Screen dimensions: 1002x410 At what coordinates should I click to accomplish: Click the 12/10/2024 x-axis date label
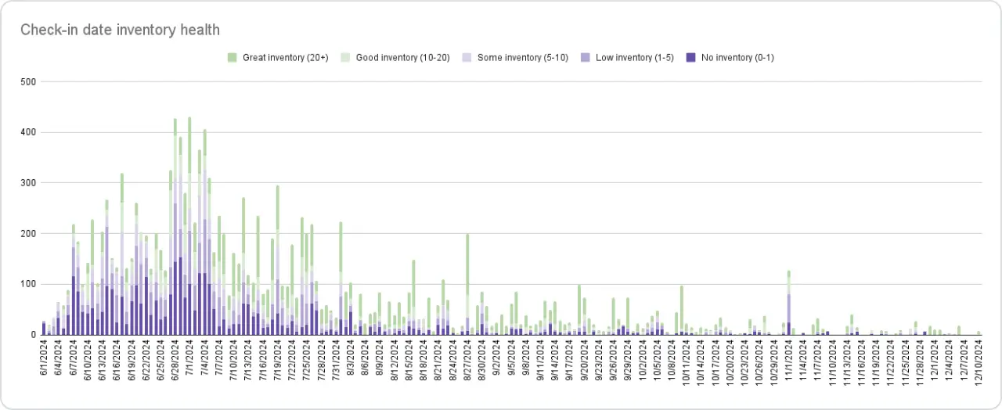pos(979,364)
